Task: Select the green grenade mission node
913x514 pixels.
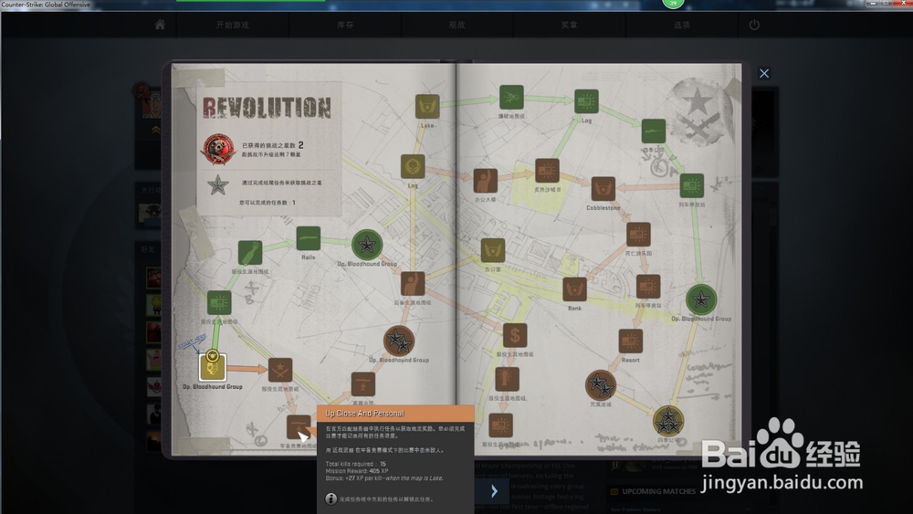Action: 250,253
